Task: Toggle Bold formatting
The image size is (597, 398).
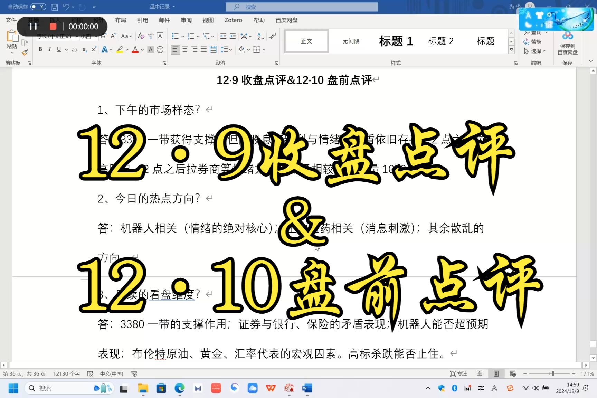Action: [40, 49]
